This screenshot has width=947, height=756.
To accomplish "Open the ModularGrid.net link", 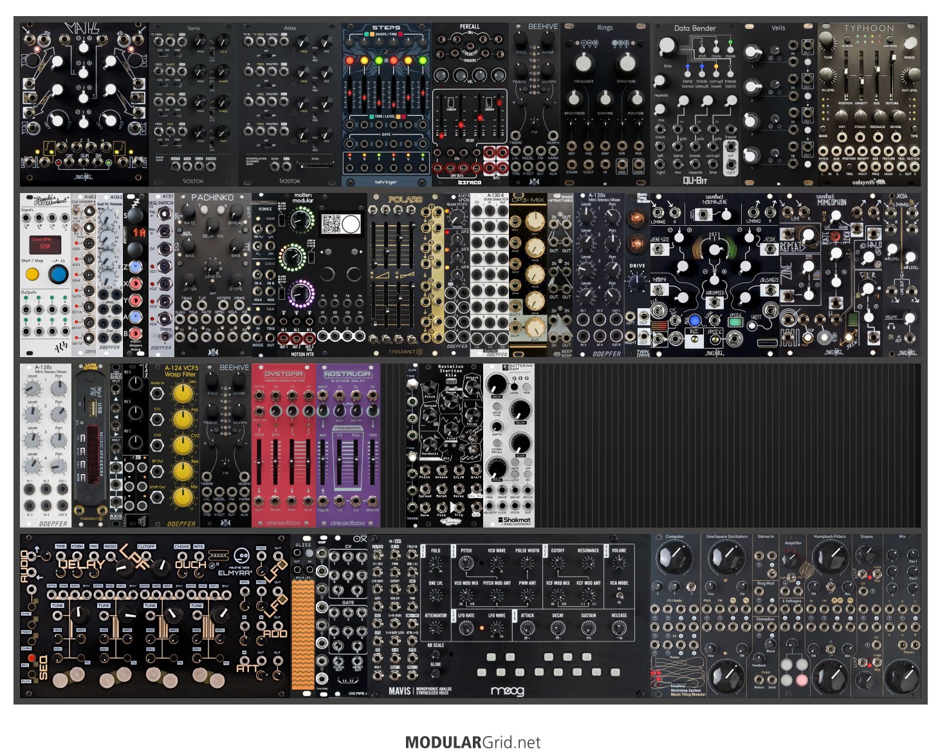I will (473, 742).
